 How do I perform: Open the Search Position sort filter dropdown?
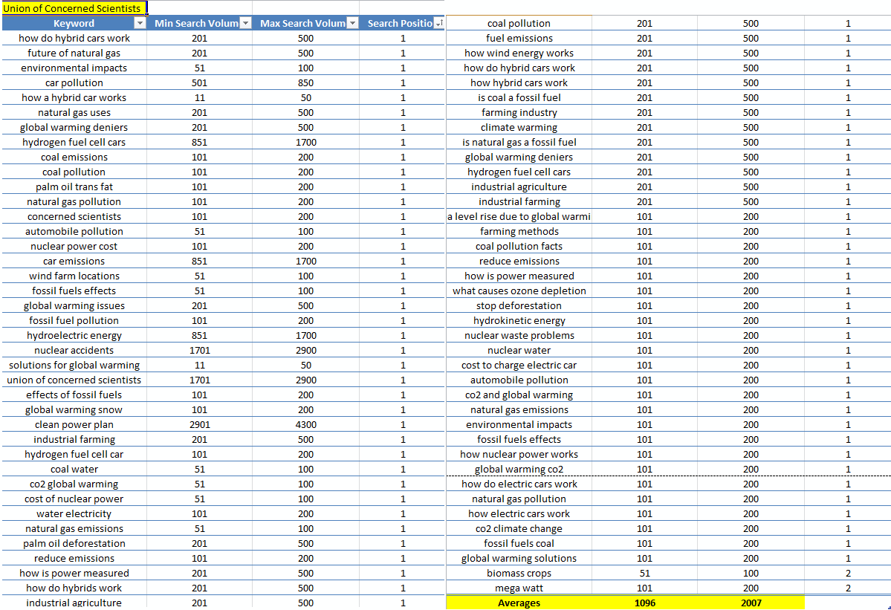438,23
